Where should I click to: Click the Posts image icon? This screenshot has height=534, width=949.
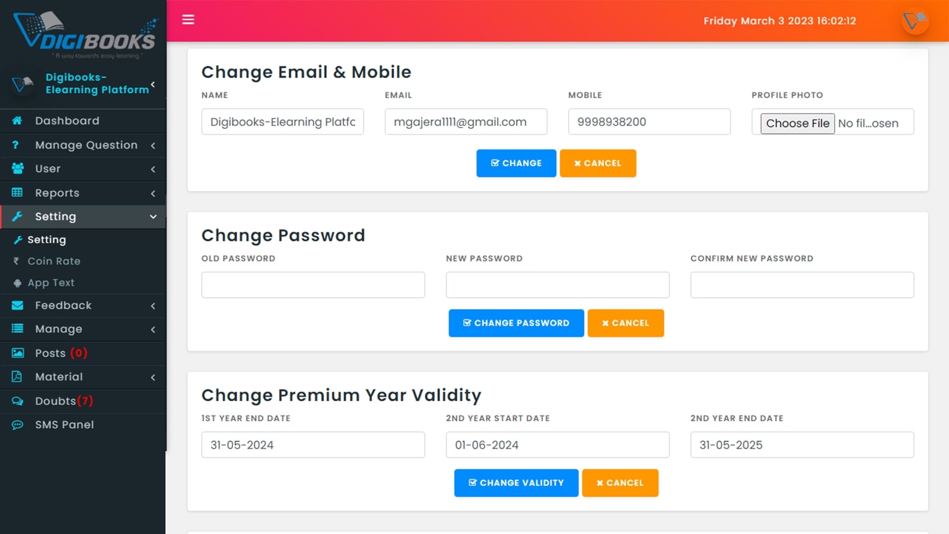18,353
